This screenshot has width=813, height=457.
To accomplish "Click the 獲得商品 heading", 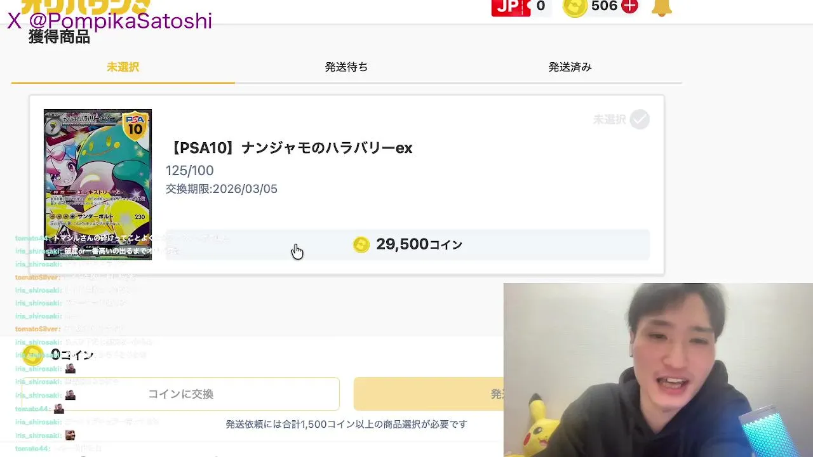I will click(x=59, y=37).
